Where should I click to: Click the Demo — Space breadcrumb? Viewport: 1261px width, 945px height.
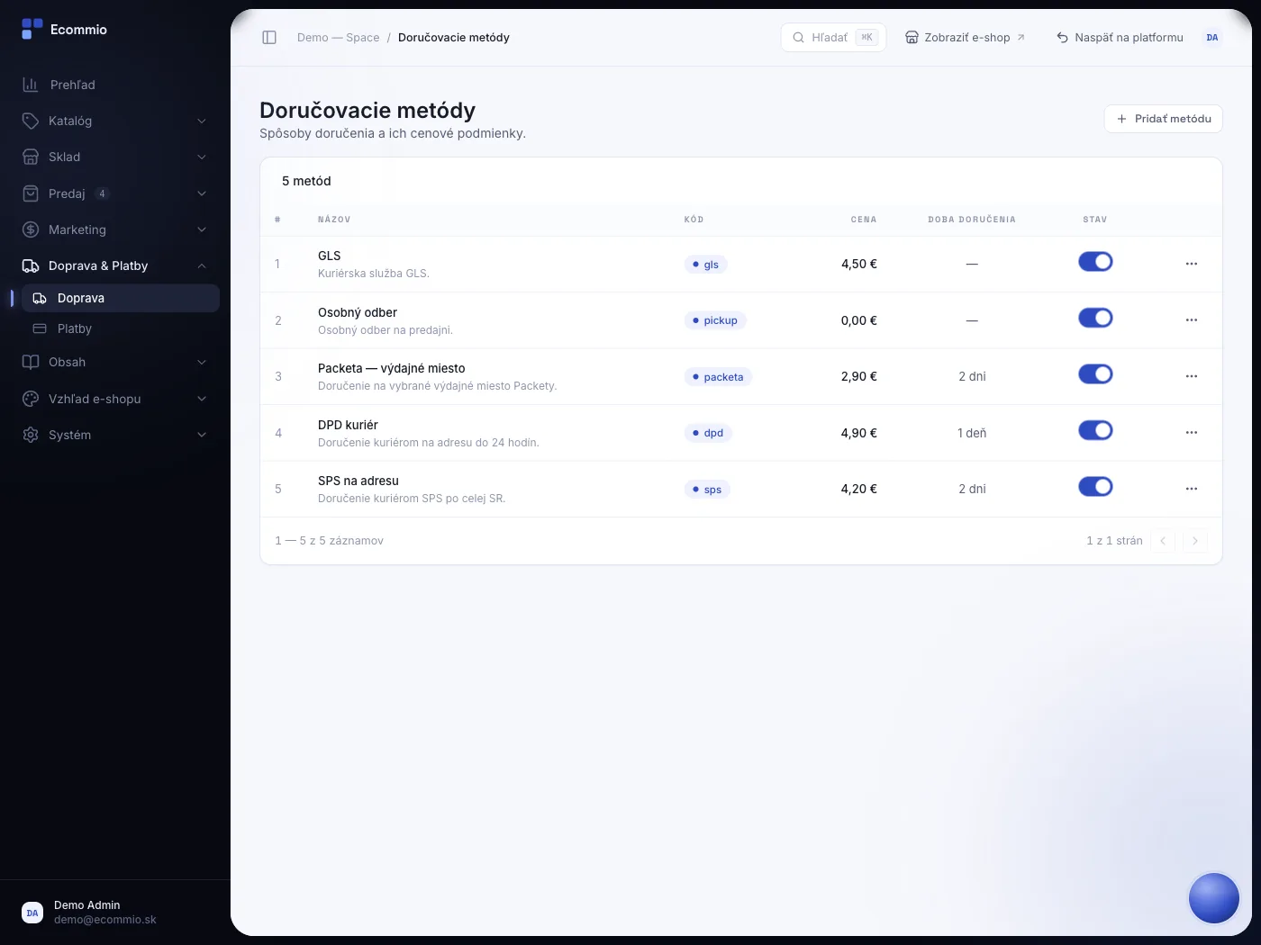339,38
